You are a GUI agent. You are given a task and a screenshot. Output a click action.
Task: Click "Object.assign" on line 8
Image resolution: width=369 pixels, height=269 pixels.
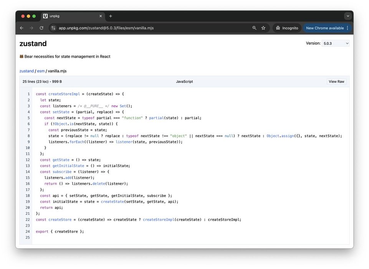coord(280,136)
